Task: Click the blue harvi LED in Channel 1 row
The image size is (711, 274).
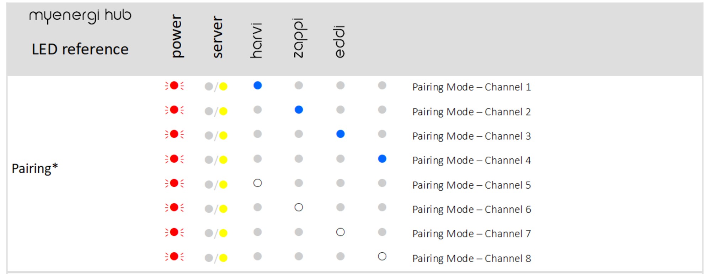Action: coord(258,85)
